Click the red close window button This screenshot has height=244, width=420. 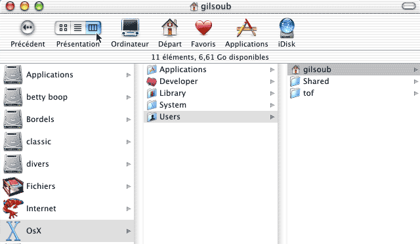pyautogui.click(x=10, y=6)
